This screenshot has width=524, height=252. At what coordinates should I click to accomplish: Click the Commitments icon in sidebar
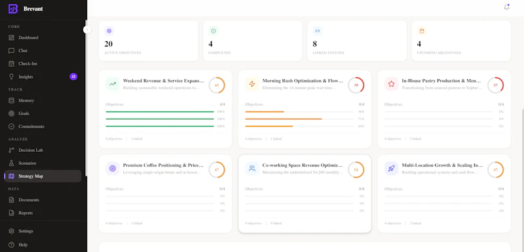click(x=11, y=126)
